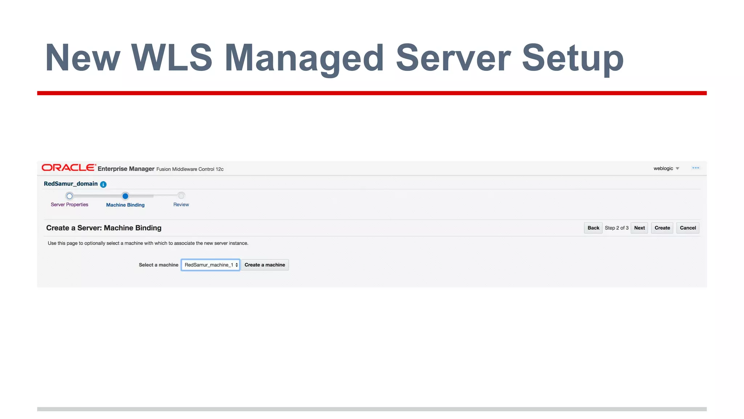Go to Server Properties step label

coord(69,205)
